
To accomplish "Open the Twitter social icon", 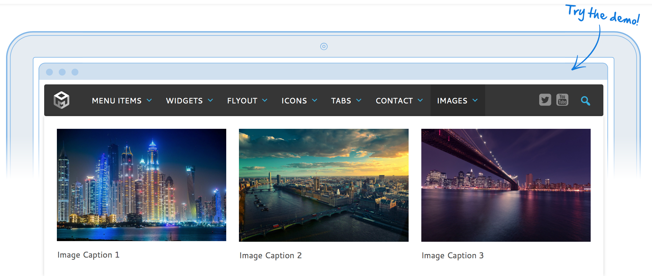I will [x=545, y=100].
